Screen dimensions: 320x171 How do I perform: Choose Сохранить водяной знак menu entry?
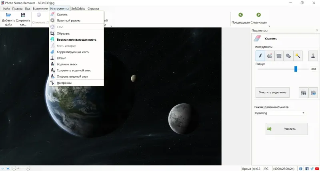[x=76, y=70]
